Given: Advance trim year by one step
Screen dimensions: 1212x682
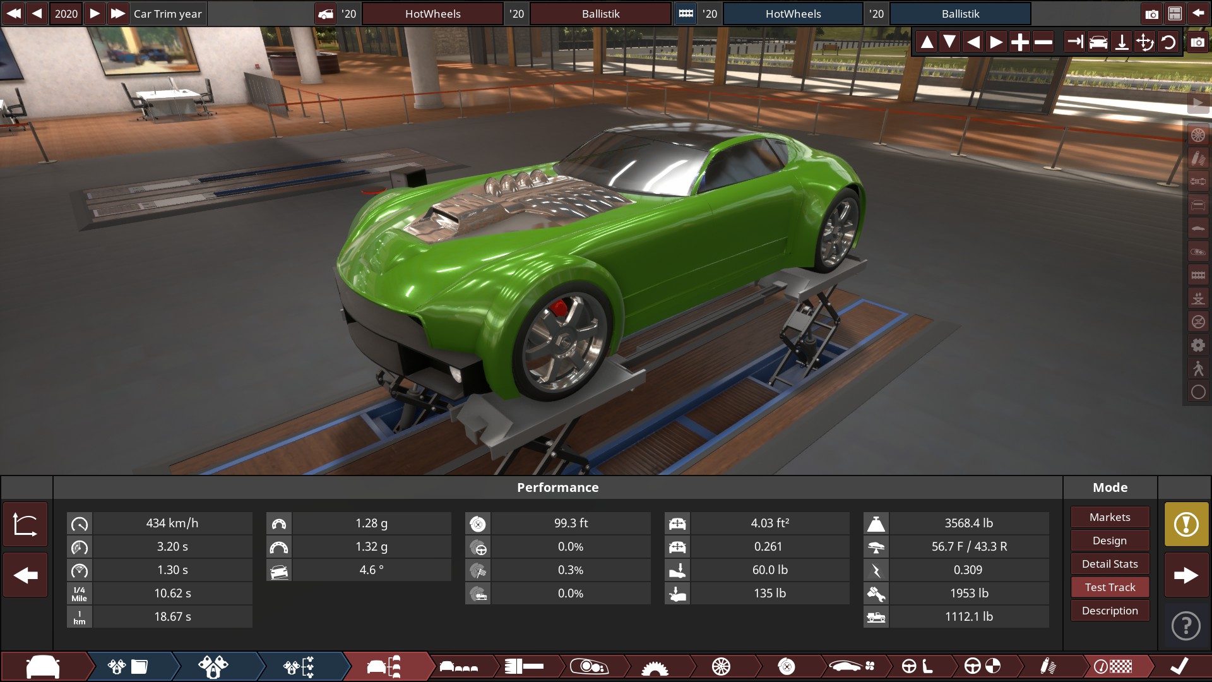Looking at the screenshot, I should (95, 13).
